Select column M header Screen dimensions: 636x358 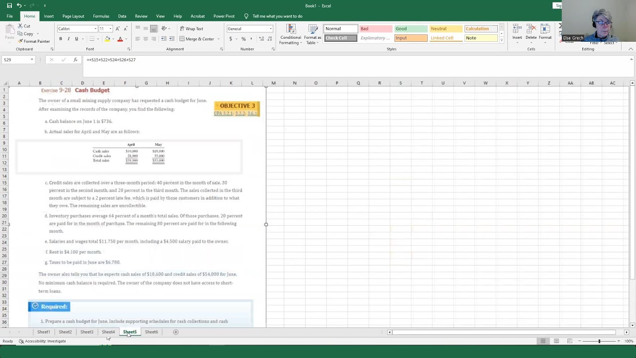pyautogui.click(x=273, y=83)
